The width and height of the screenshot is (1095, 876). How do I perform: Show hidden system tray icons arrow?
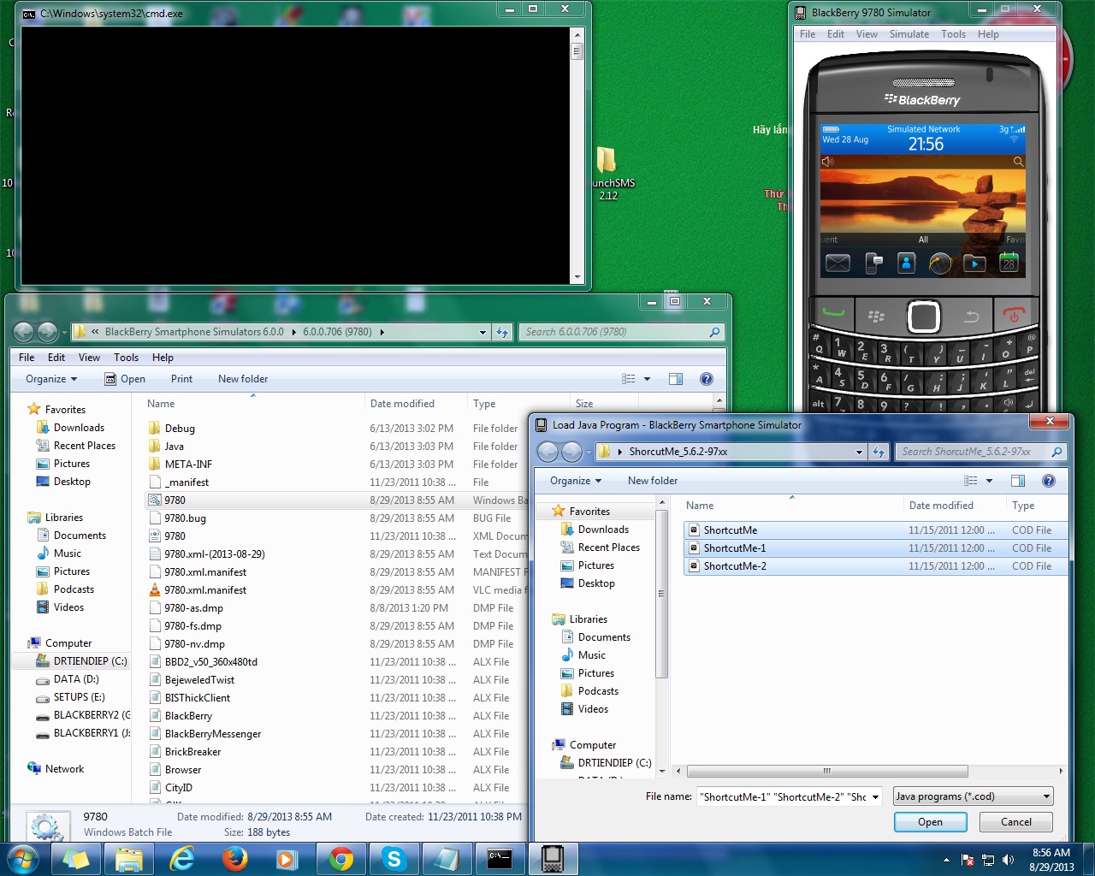(946, 860)
